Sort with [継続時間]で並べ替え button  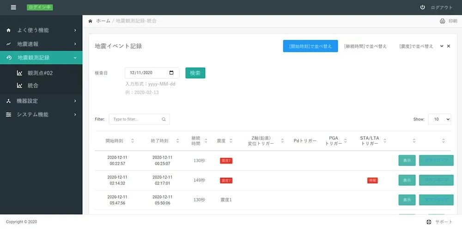(x=365, y=46)
